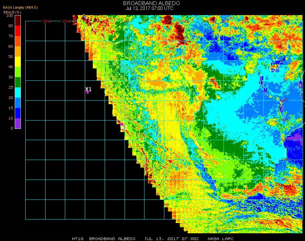The width and height of the screenshot is (305, 241).
Task: Click the '10S' latitude label
Action: pos(284,100)
